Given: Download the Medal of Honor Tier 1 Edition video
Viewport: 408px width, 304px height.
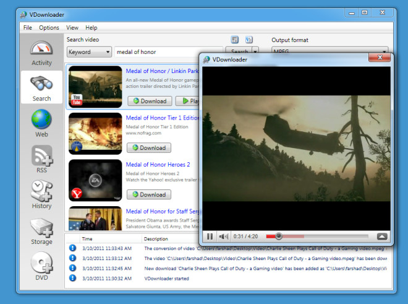Looking at the screenshot, I should pos(149,147).
